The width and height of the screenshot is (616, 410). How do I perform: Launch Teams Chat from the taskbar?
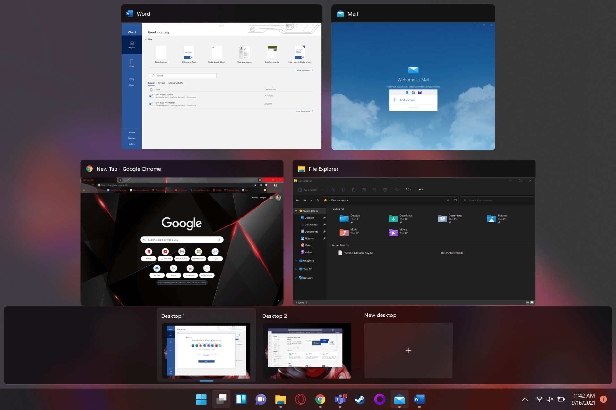click(261, 399)
